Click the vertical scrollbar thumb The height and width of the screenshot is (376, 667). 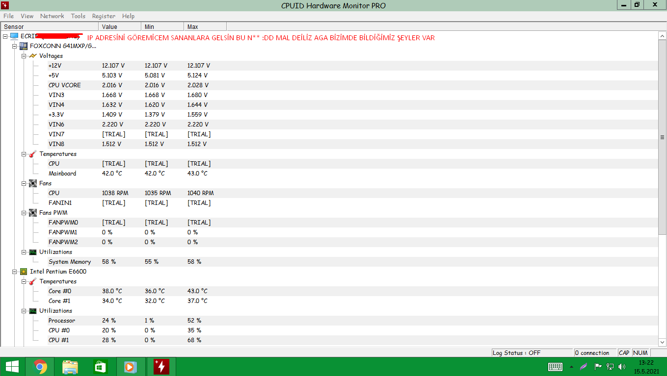point(663,137)
